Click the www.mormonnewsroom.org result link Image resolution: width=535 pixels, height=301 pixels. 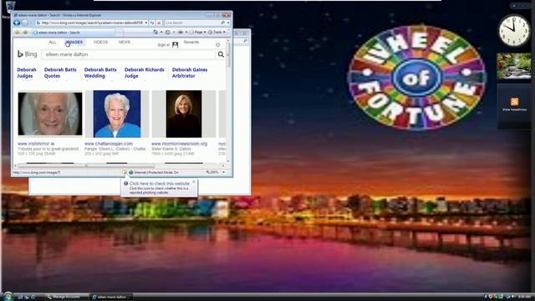179,144
